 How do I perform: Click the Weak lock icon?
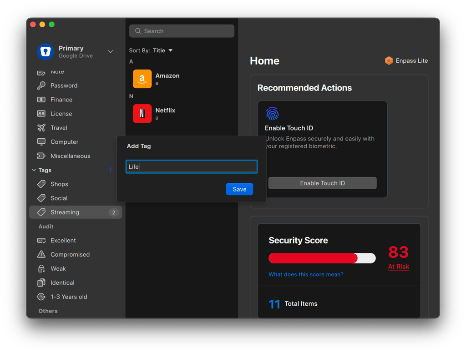click(x=41, y=268)
